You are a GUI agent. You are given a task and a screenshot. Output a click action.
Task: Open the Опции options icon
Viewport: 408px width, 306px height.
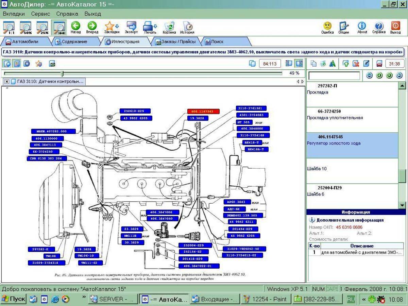[x=344, y=28]
